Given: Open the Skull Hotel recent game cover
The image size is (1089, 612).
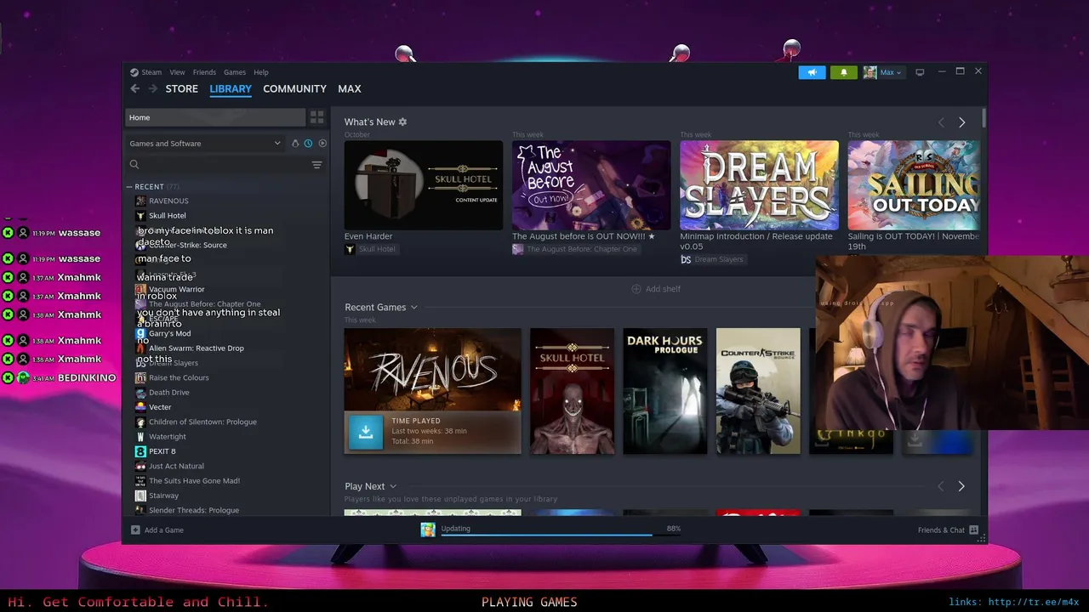Looking at the screenshot, I should tap(572, 391).
